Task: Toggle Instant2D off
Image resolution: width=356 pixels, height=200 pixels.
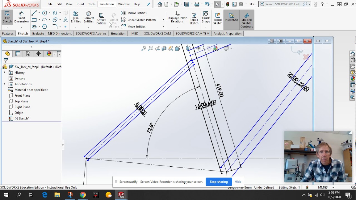Action: click(x=231, y=20)
